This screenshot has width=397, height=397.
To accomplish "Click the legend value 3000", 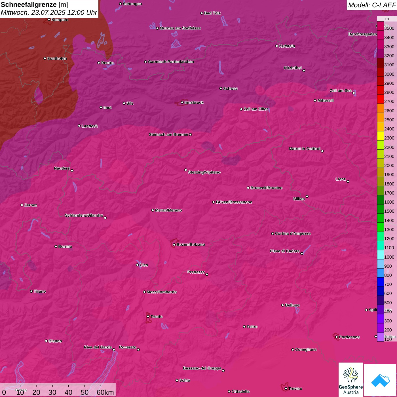I will 389,74.
